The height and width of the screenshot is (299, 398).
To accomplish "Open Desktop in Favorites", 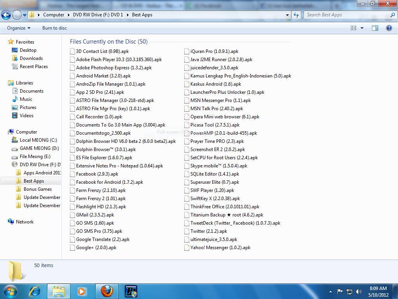I will coord(28,50).
